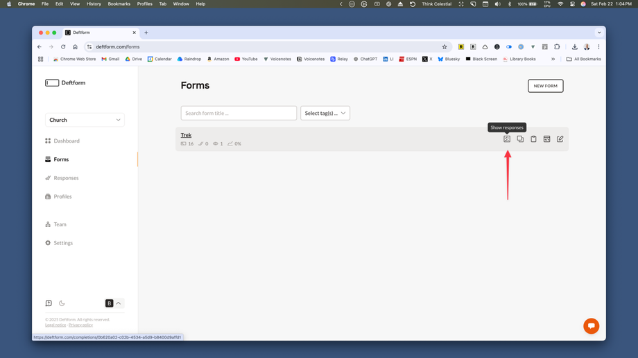Open a new tab with plus button
The width and height of the screenshot is (638, 358).
[146, 33]
